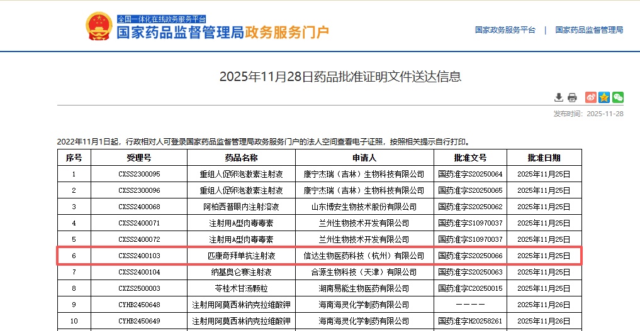The image size is (640, 331).
Task: Download the page via download icon
Action: [558, 97]
